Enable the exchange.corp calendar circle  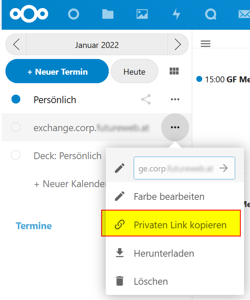(x=16, y=127)
